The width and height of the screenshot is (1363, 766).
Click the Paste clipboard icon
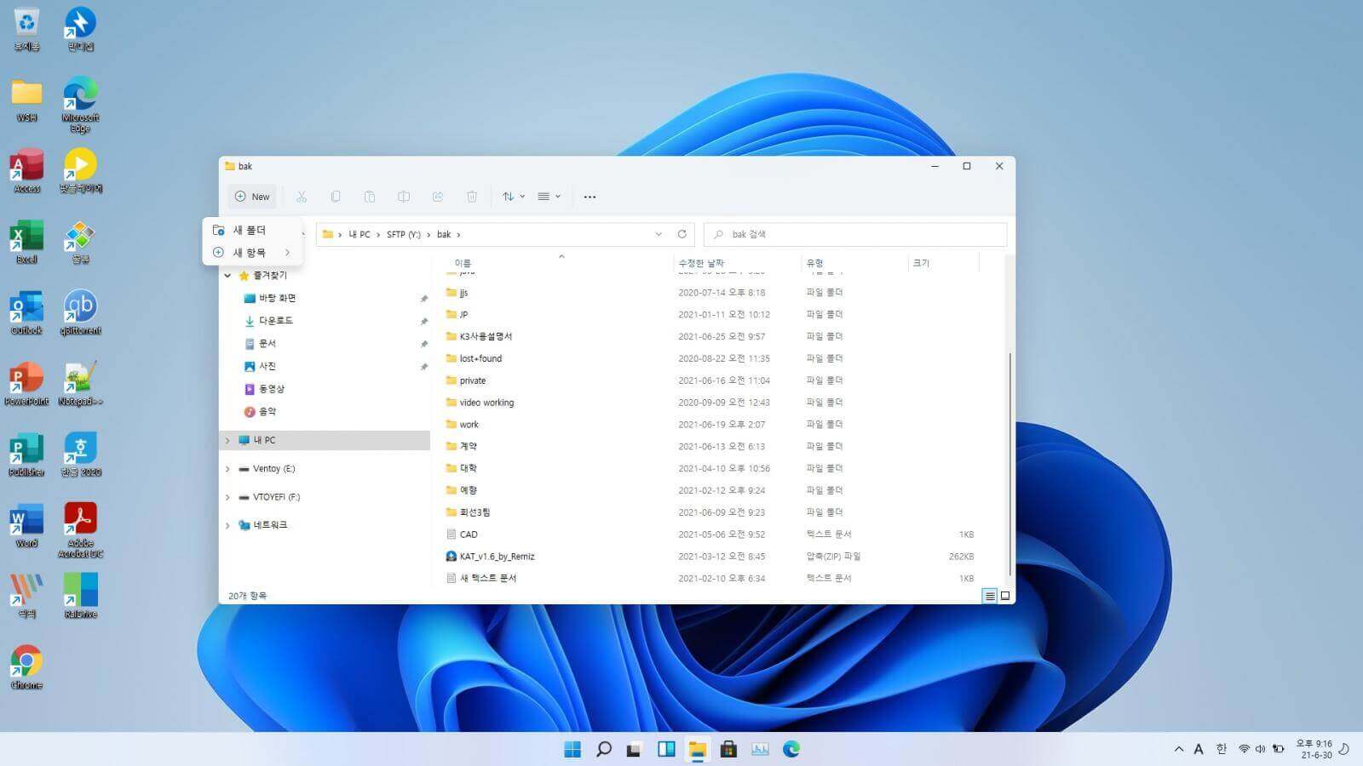370,197
